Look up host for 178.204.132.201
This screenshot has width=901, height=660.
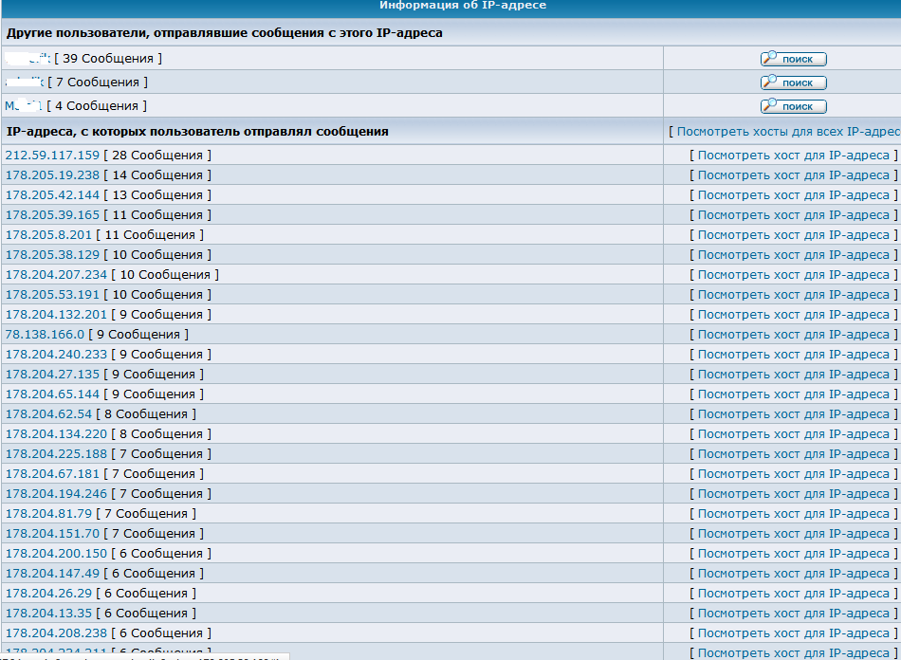click(793, 315)
